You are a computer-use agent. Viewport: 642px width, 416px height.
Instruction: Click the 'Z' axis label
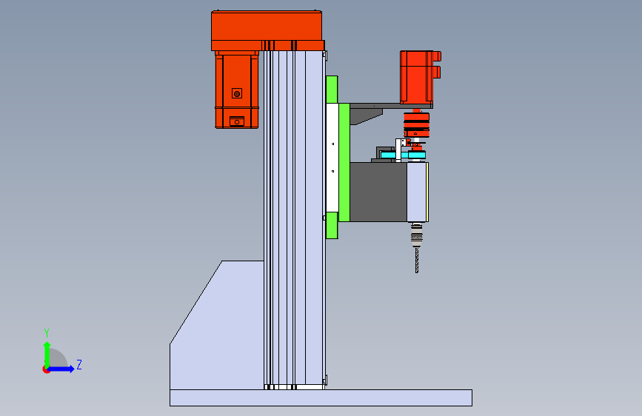tap(79, 364)
